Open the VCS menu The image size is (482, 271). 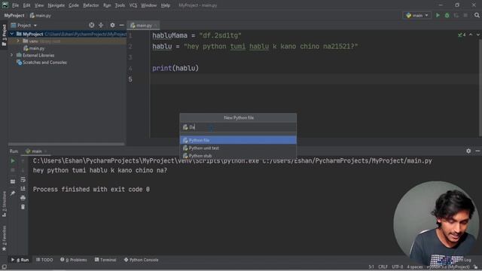pyautogui.click(x=133, y=5)
